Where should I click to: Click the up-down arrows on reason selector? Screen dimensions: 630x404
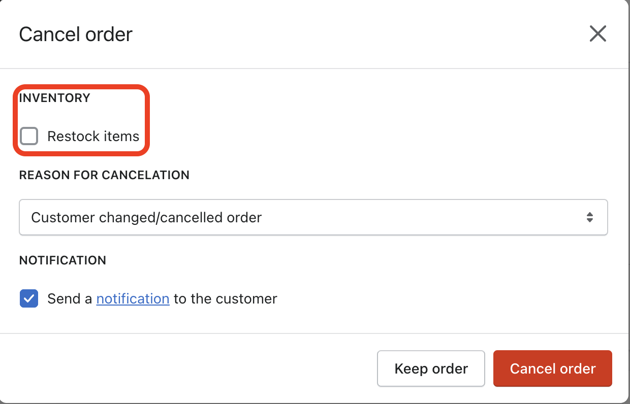[x=589, y=217]
